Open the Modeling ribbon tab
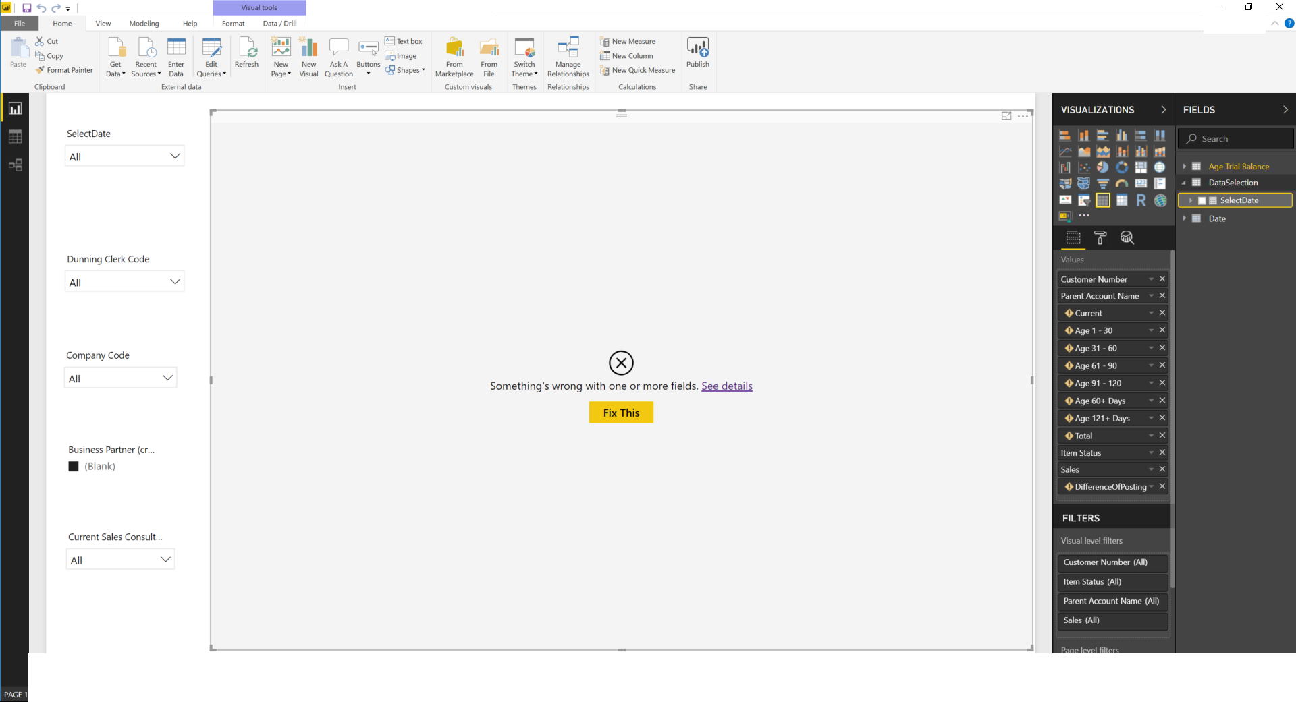1296x702 pixels. coord(144,24)
